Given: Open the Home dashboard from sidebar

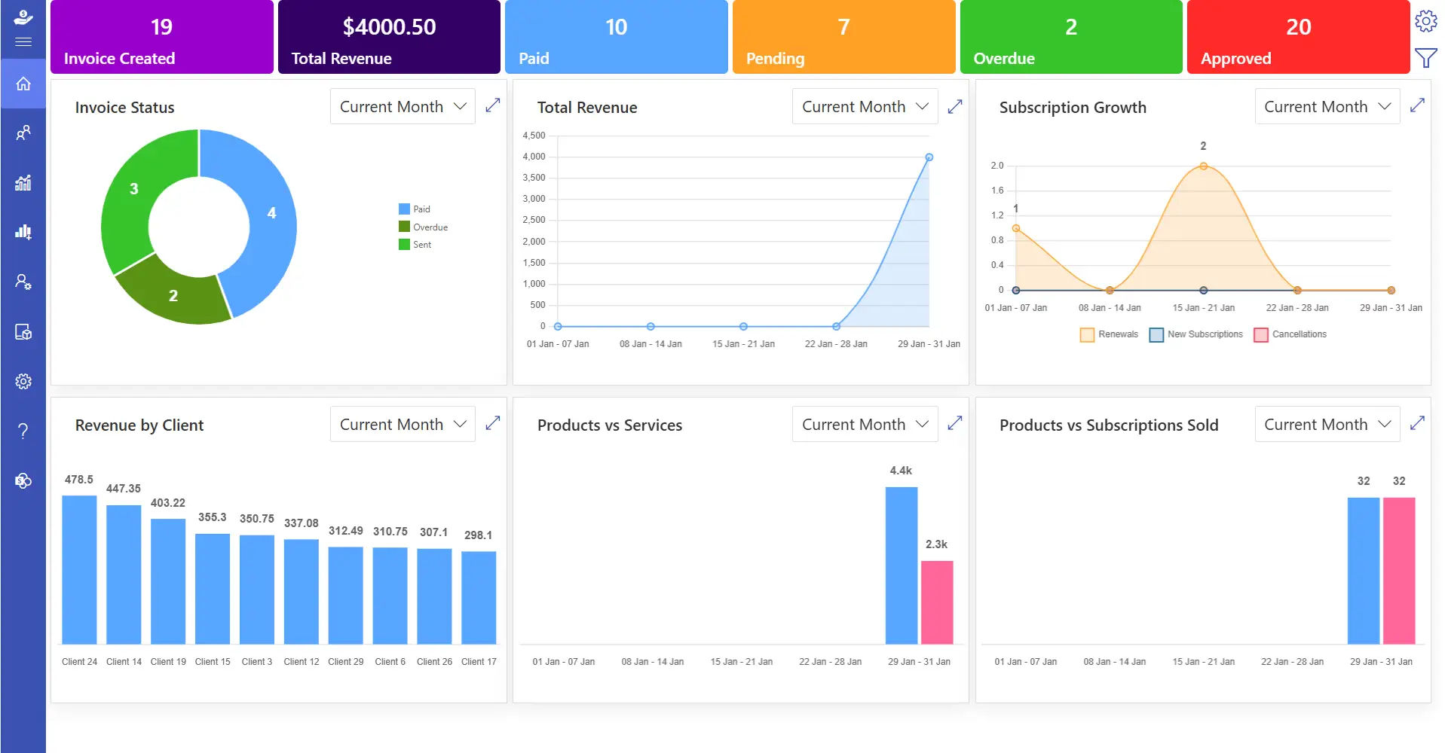Looking at the screenshot, I should tap(23, 84).
